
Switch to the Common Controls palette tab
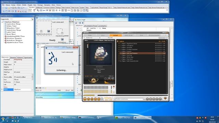tap(49, 8)
